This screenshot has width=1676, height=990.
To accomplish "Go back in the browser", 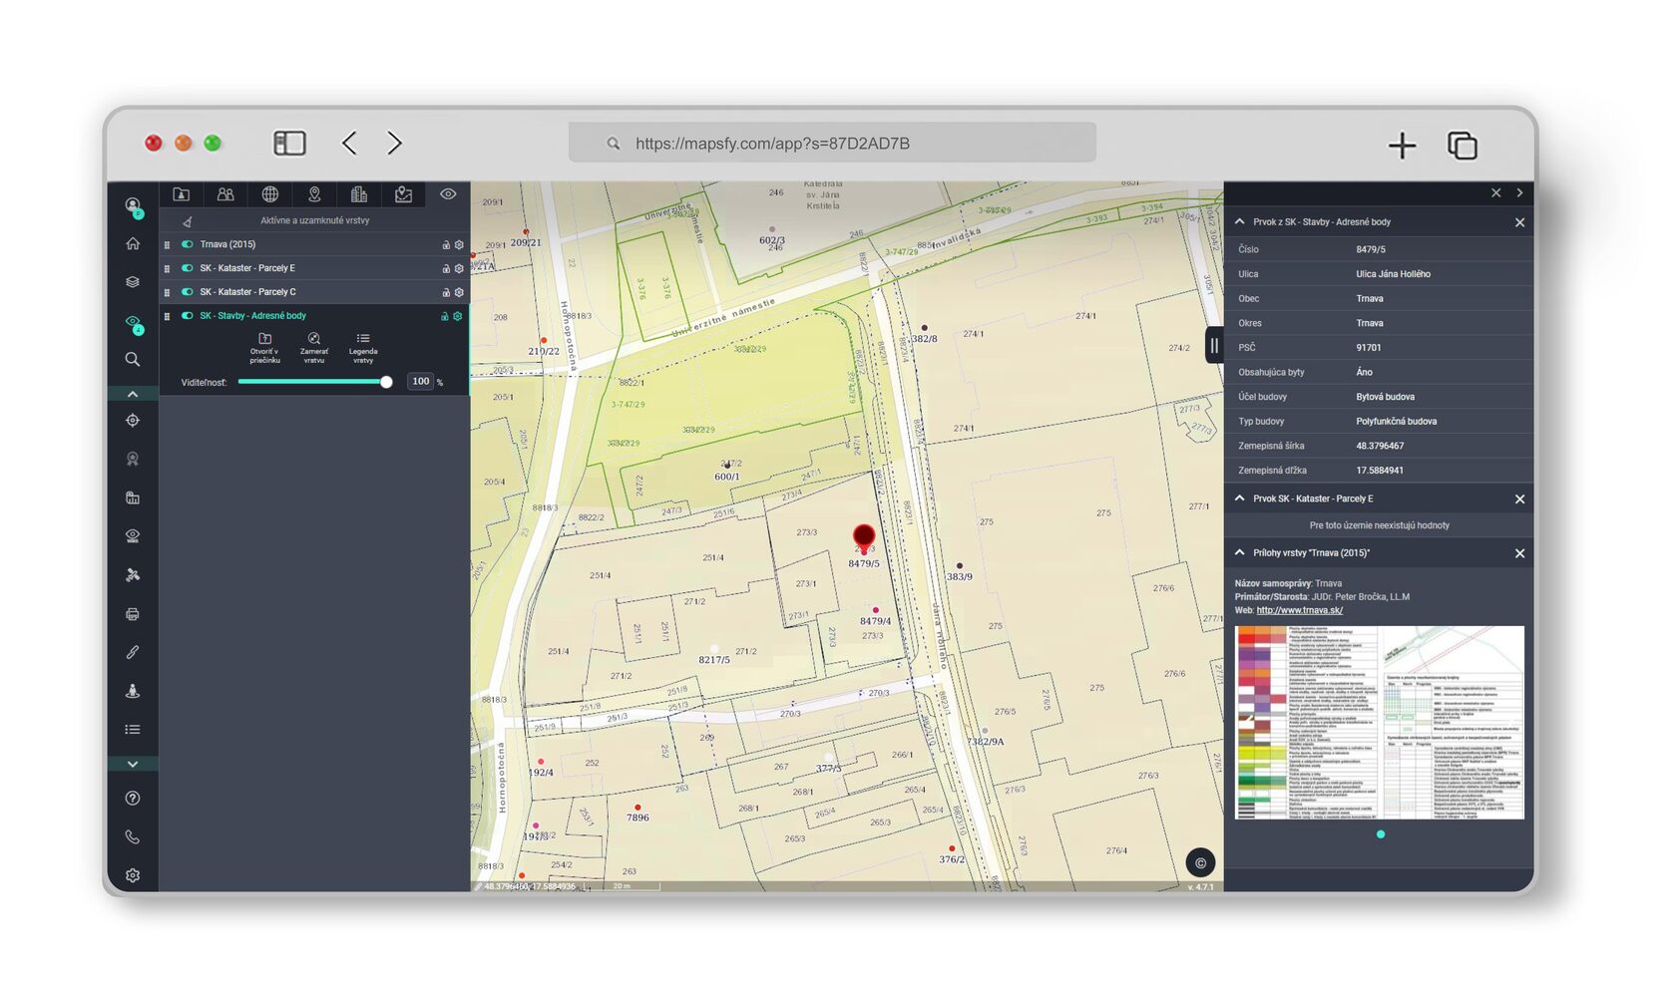I will pyautogui.click(x=349, y=143).
